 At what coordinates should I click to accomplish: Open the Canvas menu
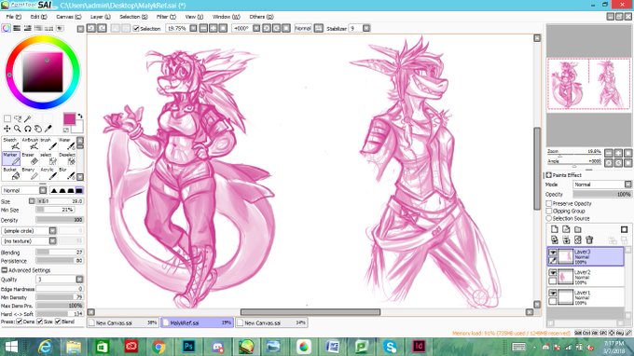69,17
